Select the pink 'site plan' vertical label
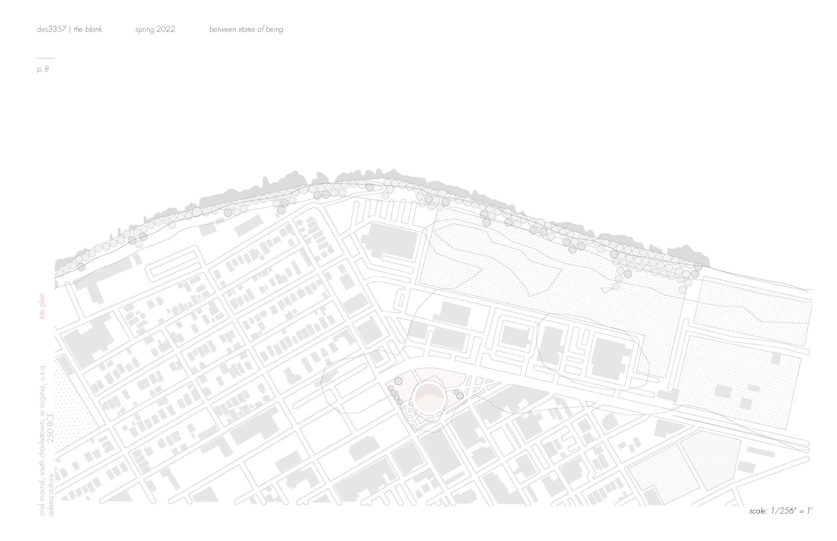This screenshot has width=837, height=541. [43, 306]
